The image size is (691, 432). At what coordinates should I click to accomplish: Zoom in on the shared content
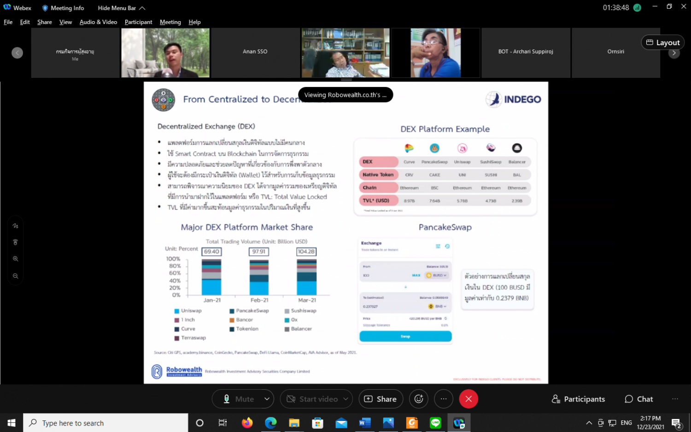click(15, 259)
